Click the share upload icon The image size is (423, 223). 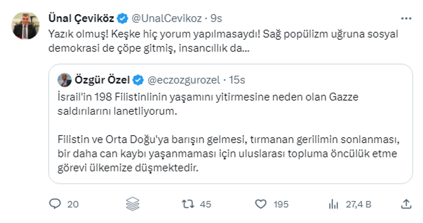406,204
